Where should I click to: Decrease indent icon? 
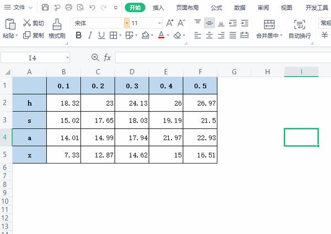[x=233, y=23]
